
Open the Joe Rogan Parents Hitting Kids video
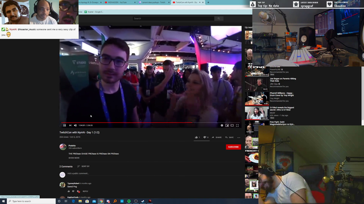tap(271, 84)
